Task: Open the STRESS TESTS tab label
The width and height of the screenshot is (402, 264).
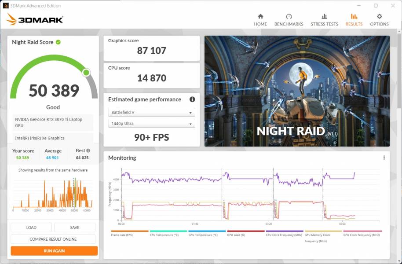Action: [x=324, y=24]
